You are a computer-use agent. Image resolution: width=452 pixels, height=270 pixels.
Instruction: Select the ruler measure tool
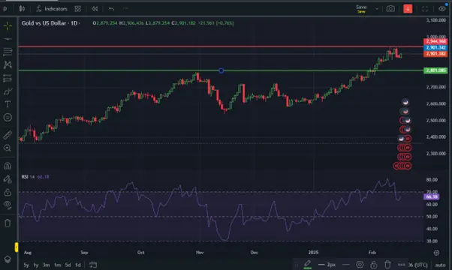(x=8, y=135)
